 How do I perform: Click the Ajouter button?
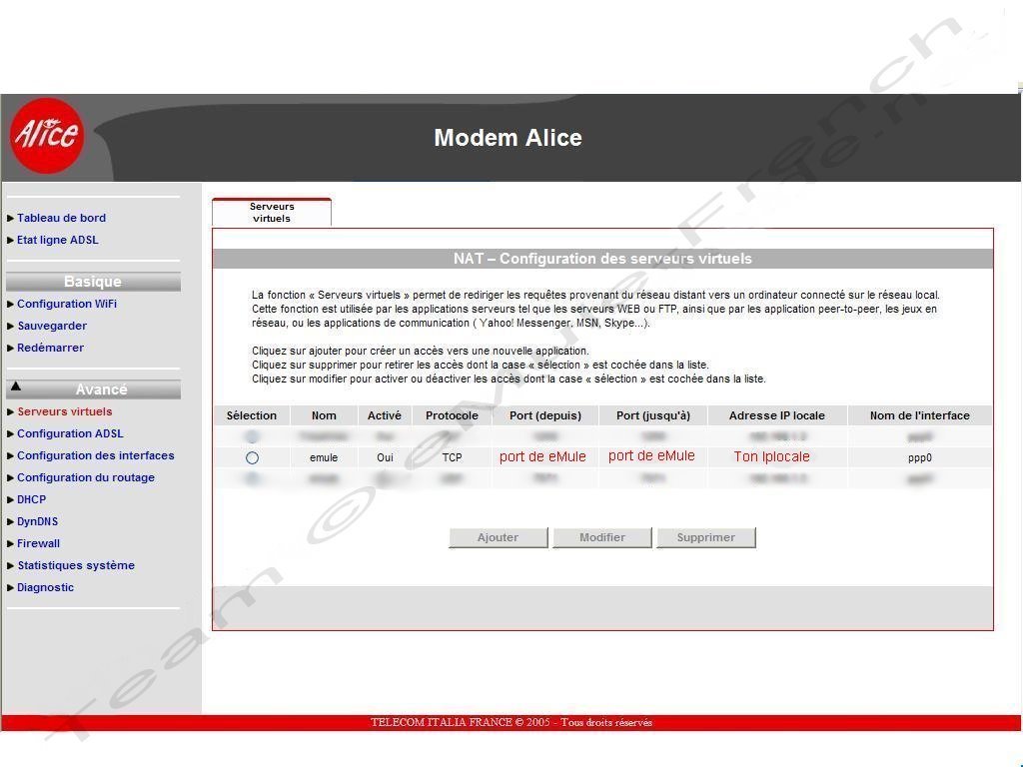click(499, 537)
